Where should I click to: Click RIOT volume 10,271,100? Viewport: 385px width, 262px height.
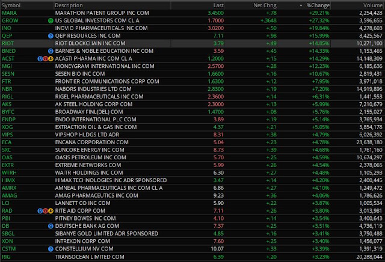pyautogui.click(x=369, y=43)
